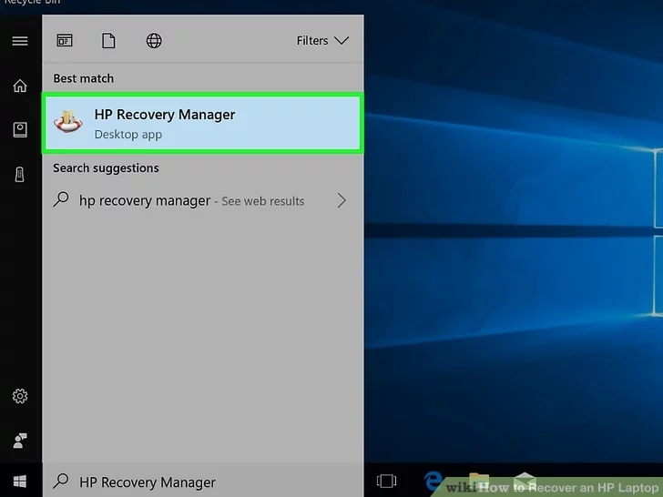Click the search text field with 'HP Recovery Manager'
663x497 pixels.
[x=209, y=482]
